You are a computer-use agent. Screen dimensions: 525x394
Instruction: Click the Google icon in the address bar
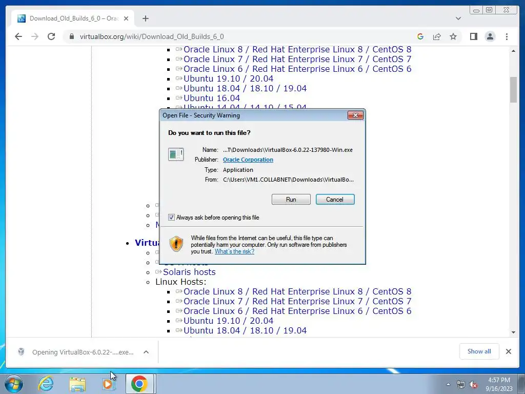[x=420, y=36]
